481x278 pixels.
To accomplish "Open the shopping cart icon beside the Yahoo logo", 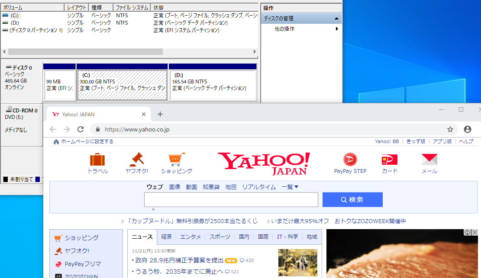I will (x=176, y=160).
